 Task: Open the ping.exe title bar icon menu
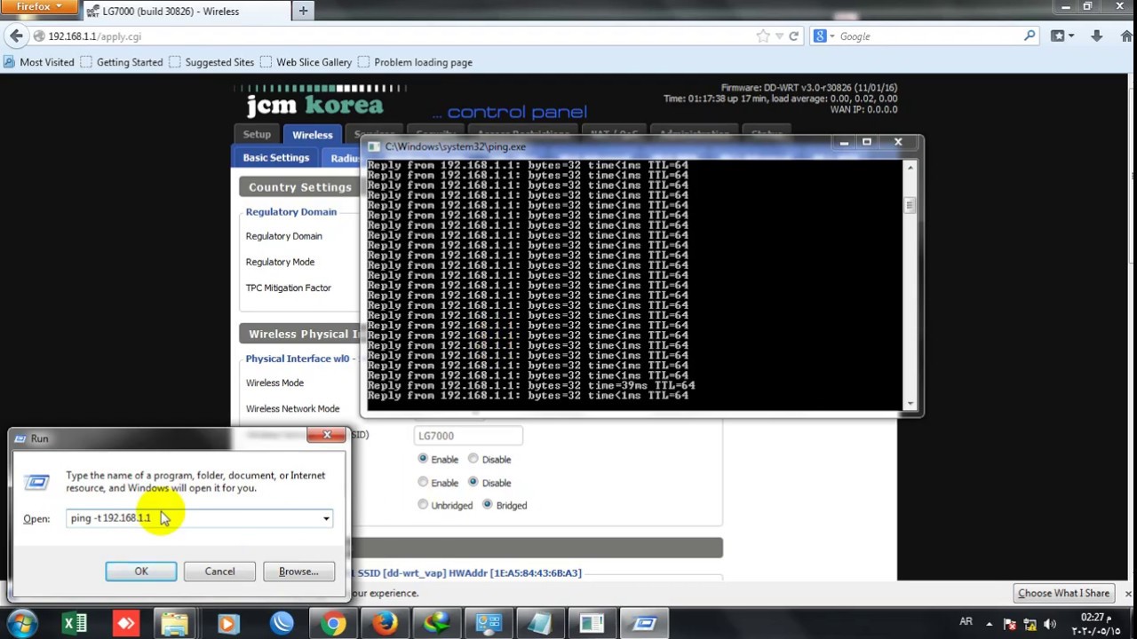tap(374, 146)
